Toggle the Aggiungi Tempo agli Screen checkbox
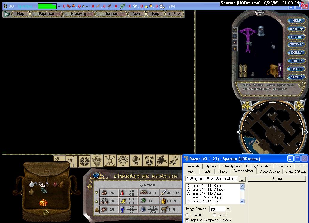Image resolution: width=309 pixels, height=223 pixels. click(187, 220)
